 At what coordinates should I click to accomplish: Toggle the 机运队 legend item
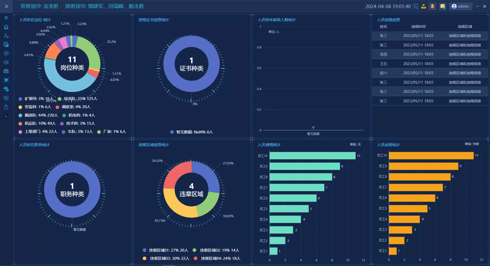tap(37, 123)
